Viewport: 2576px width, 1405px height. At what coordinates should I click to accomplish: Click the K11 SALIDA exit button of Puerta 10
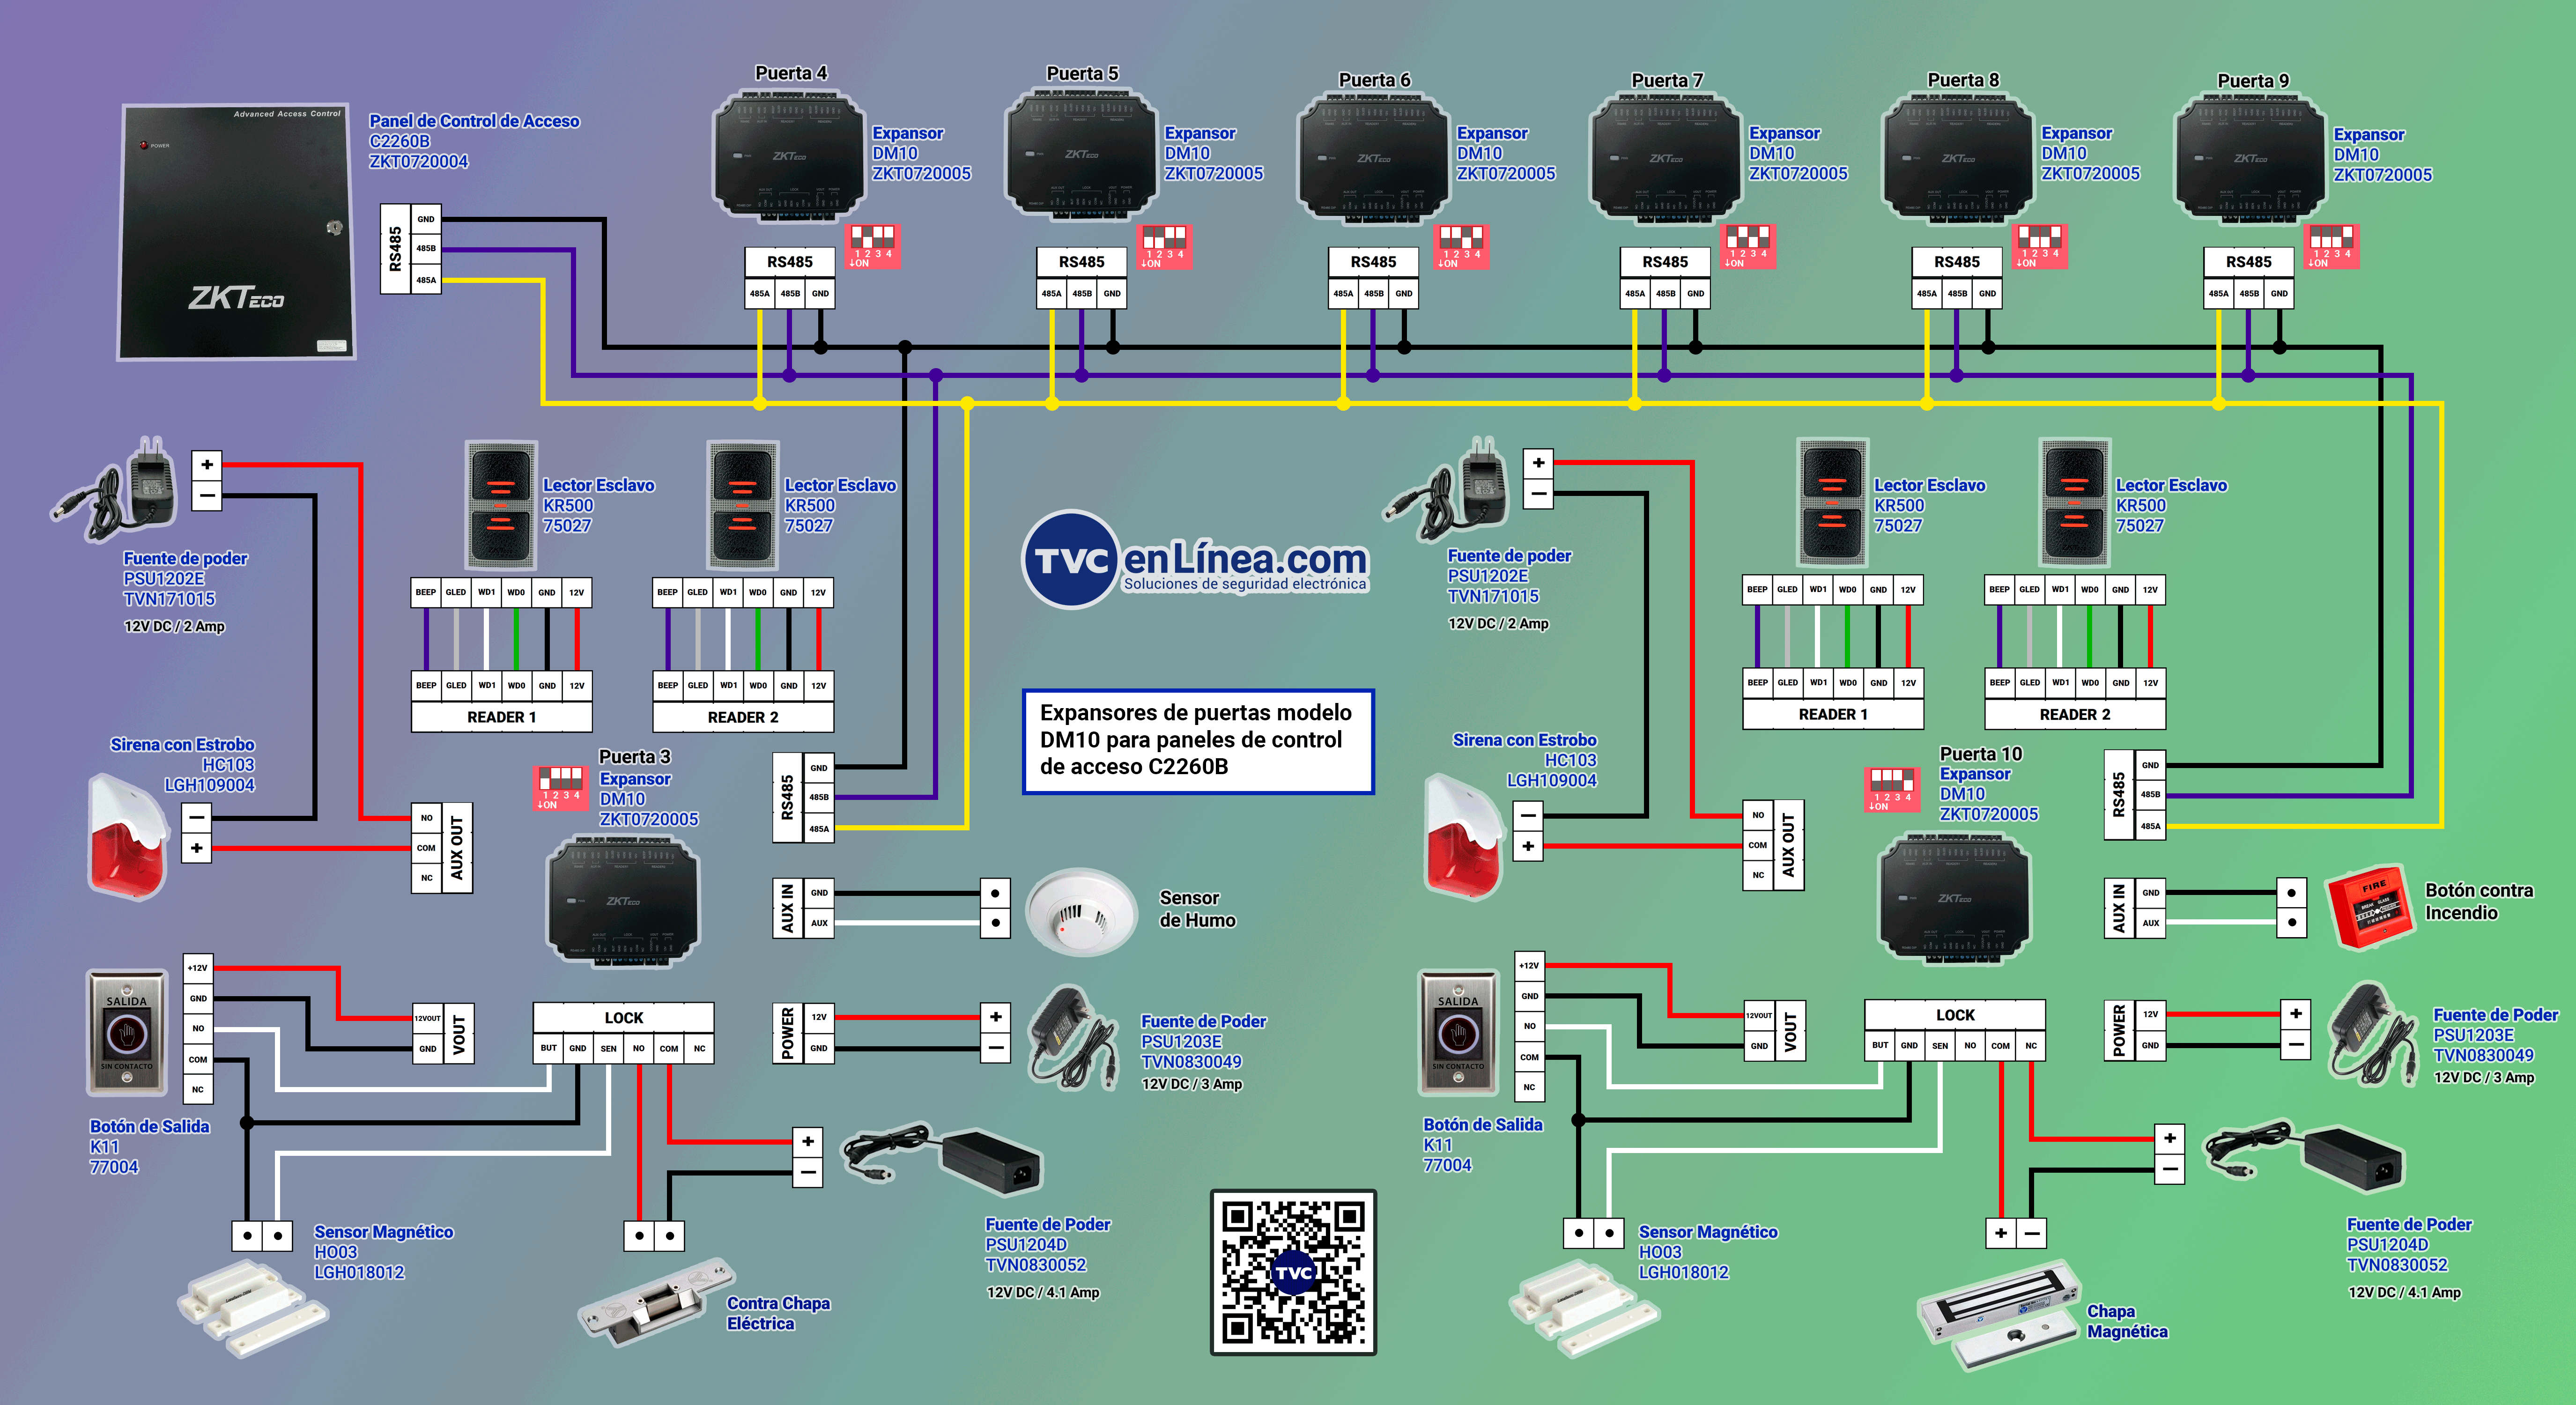[1459, 1033]
